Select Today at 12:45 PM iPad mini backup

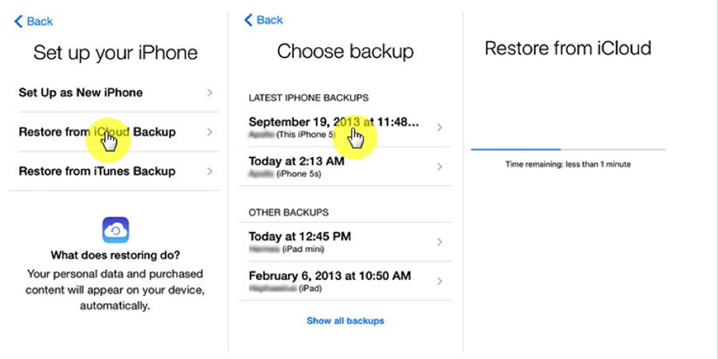(345, 242)
